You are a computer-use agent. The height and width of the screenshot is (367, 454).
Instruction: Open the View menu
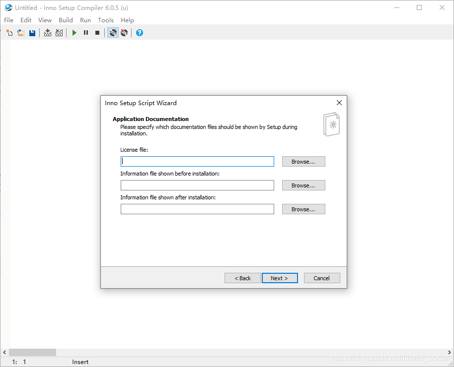pos(45,20)
